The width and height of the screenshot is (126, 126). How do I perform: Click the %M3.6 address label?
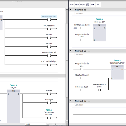(49, 110)
